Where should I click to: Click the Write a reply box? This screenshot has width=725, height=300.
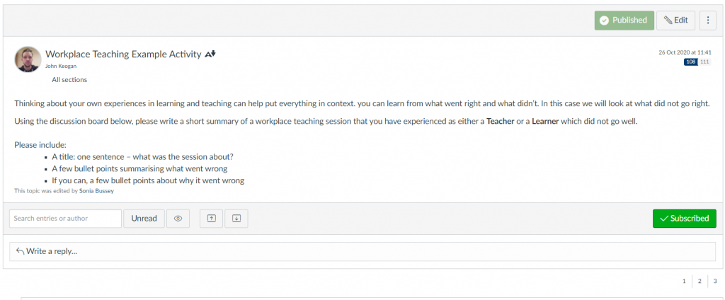click(x=362, y=251)
